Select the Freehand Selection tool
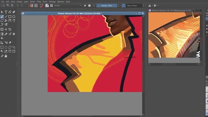This screenshot has height=117, width=208. pos(14,47)
